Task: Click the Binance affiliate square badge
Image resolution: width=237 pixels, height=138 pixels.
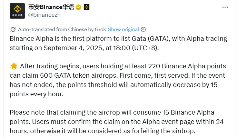Action: click(x=86, y=7)
